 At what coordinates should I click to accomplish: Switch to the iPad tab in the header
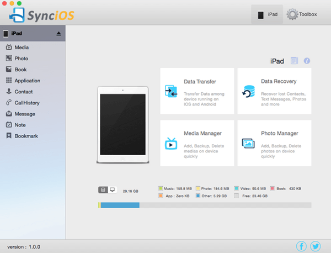[x=268, y=14]
